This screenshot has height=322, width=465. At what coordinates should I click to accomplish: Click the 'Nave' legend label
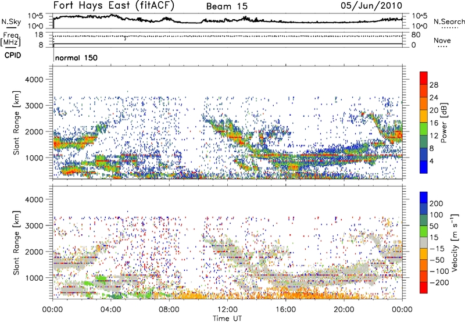[x=442, y=40]
